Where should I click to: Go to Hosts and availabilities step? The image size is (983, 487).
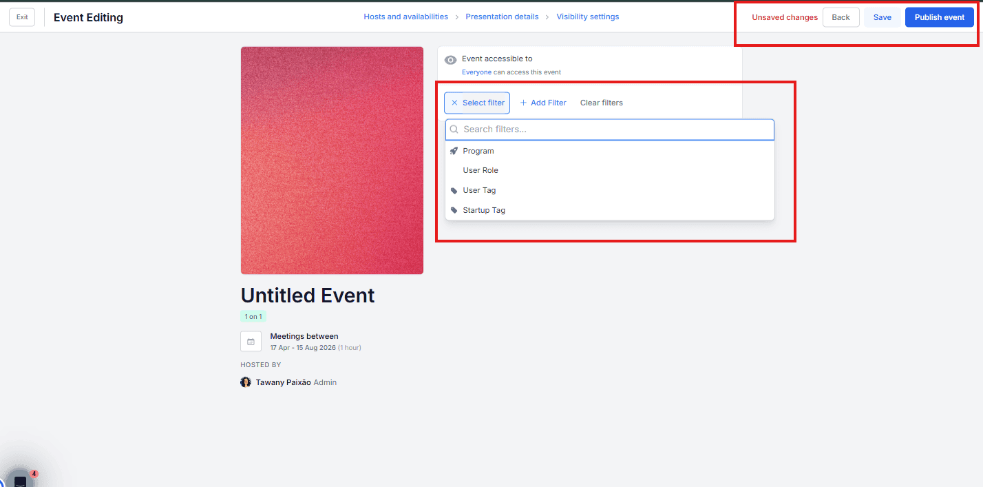[x=405, y=17]
